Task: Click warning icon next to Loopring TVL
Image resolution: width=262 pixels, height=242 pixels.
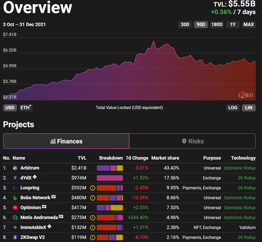Action: coord(92,188)
